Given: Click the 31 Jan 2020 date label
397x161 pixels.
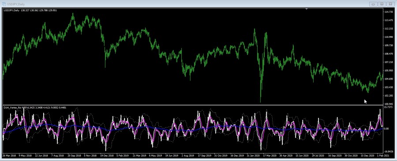Looking at the screenshot, I should coord(253,156).
